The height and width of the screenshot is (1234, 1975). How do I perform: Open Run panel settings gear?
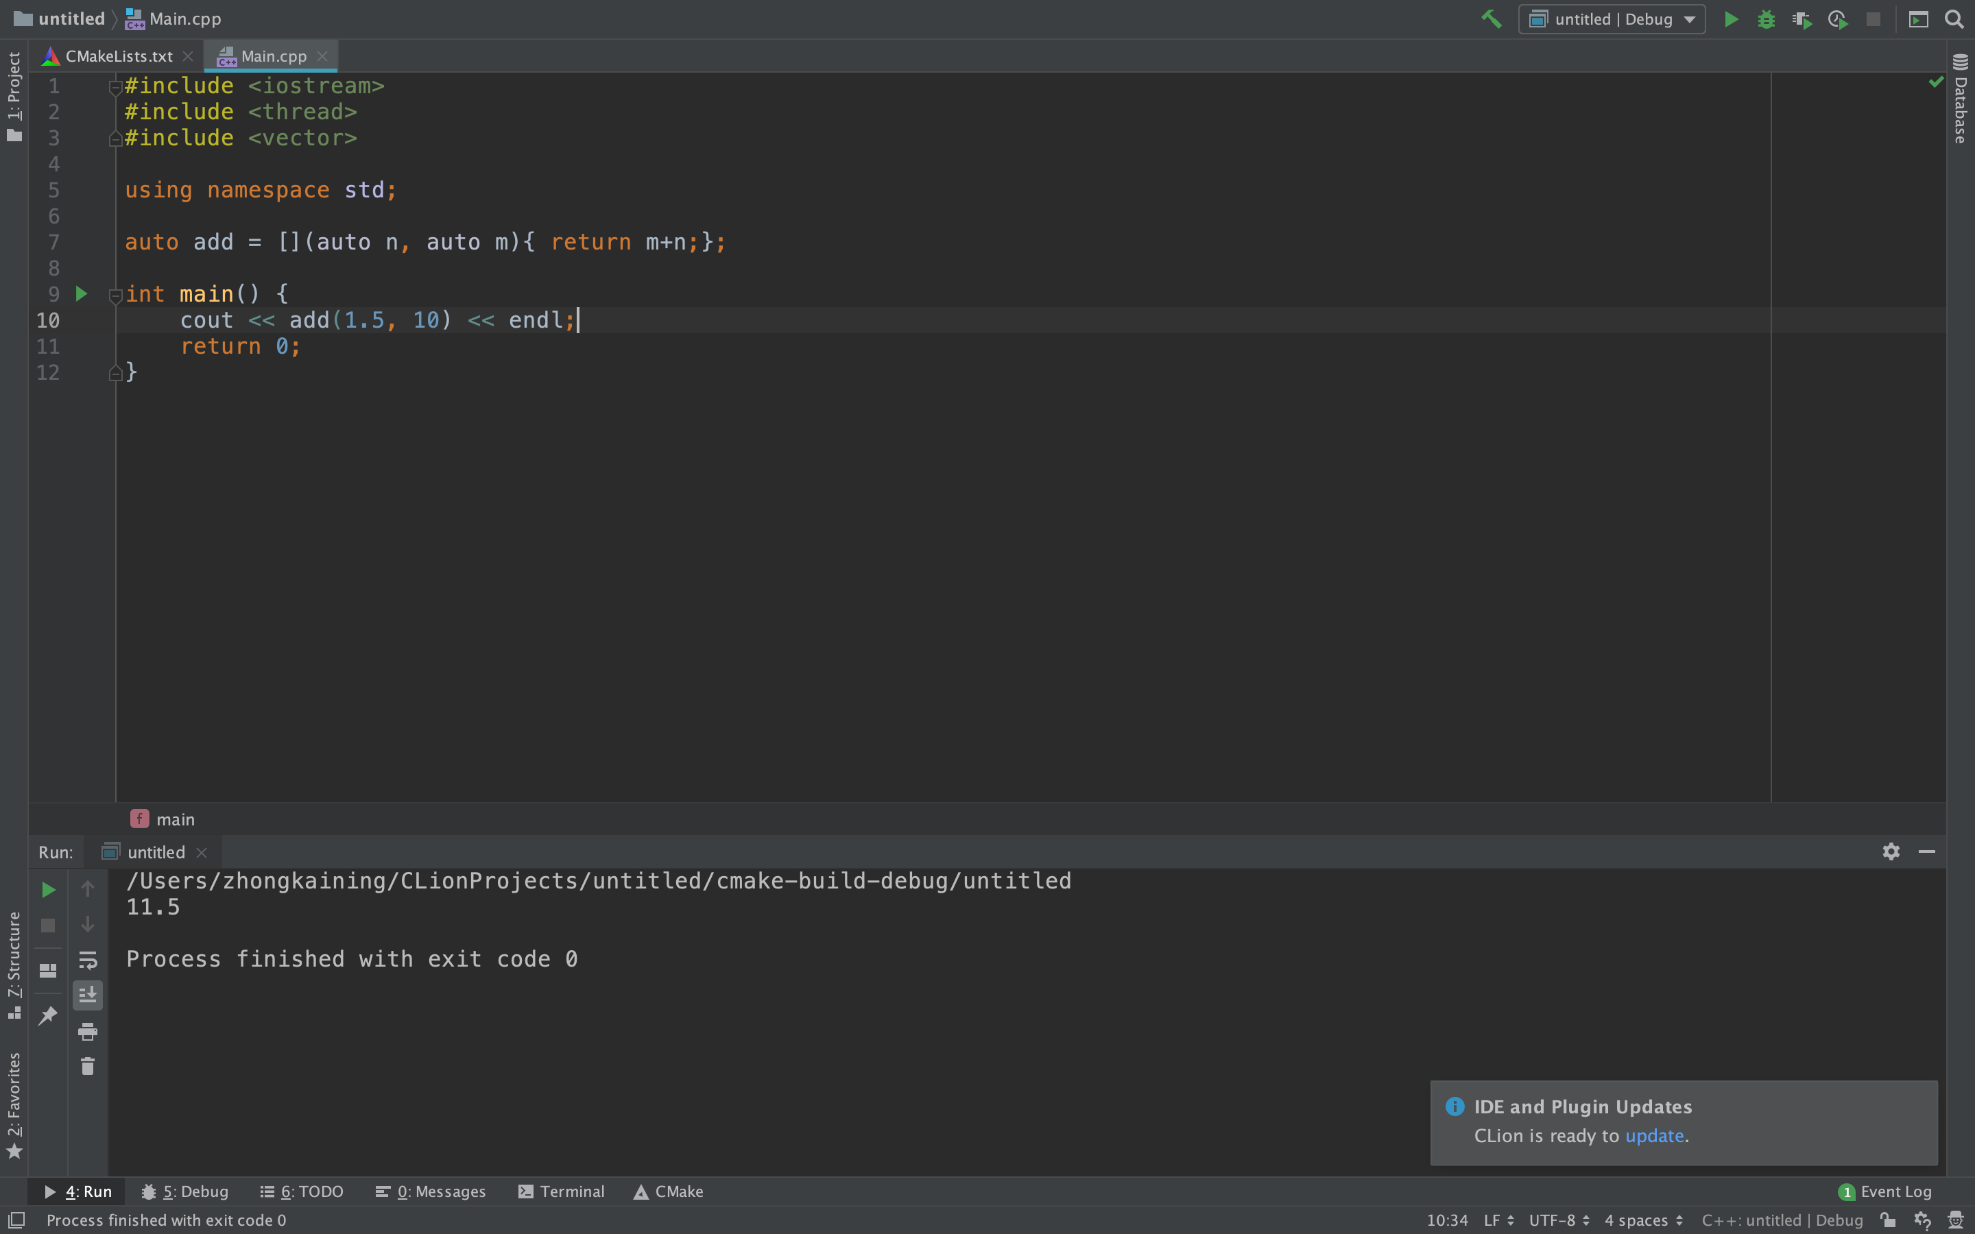pos(1891,851)
